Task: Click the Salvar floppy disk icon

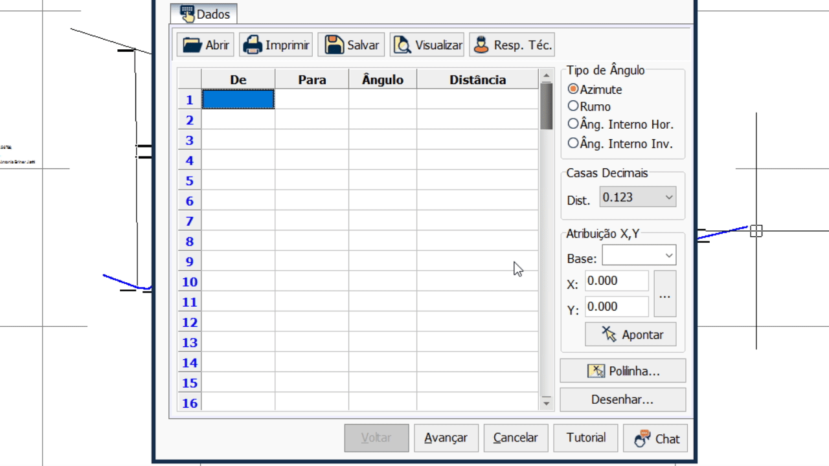Action: tap(334, 45)
